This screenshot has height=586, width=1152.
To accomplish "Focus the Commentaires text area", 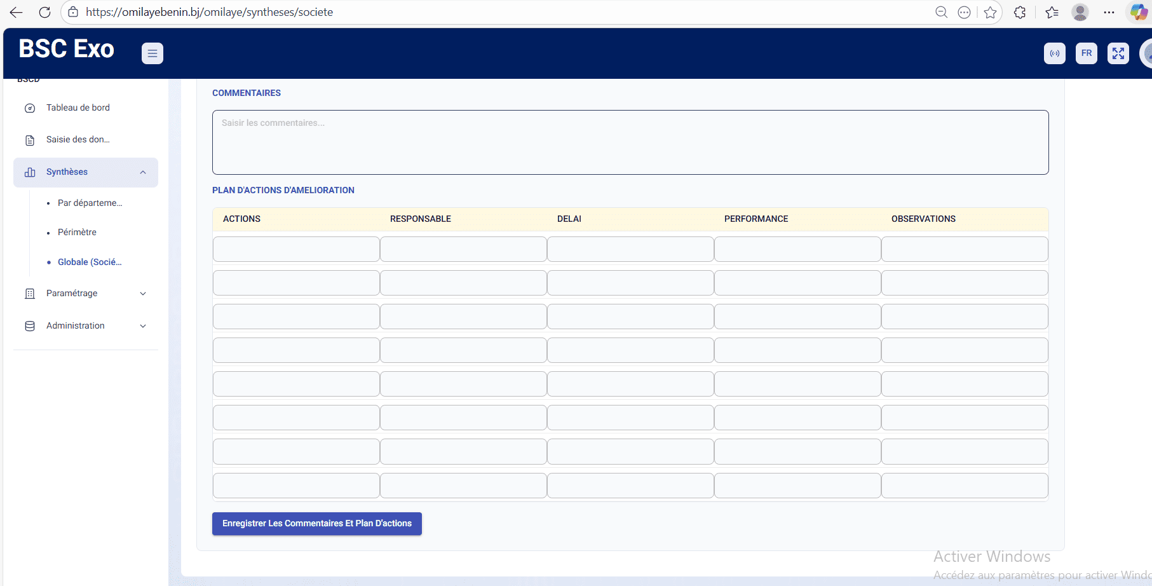I will (x=630, y=142).
